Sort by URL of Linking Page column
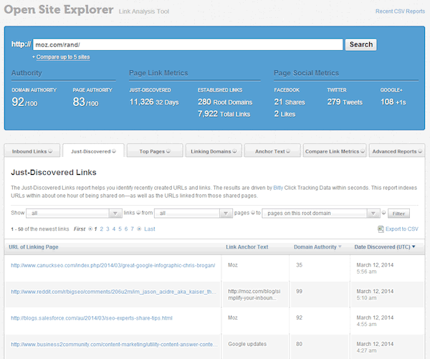The height and width of the screenshot is (359, 430). 34,246
